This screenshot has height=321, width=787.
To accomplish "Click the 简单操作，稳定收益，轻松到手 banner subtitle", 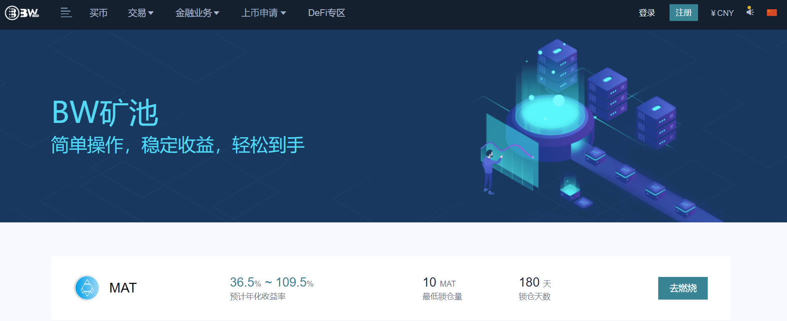I will click(x=177, y=145).
